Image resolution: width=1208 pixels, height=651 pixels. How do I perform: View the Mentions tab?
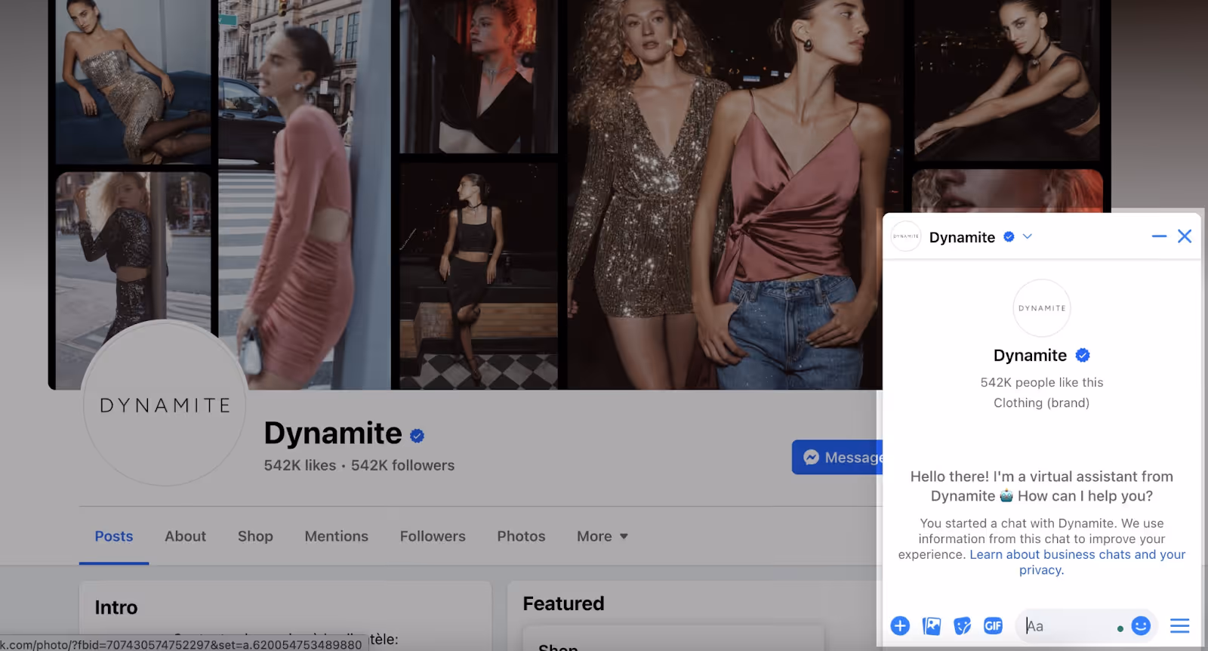[336, 536]
